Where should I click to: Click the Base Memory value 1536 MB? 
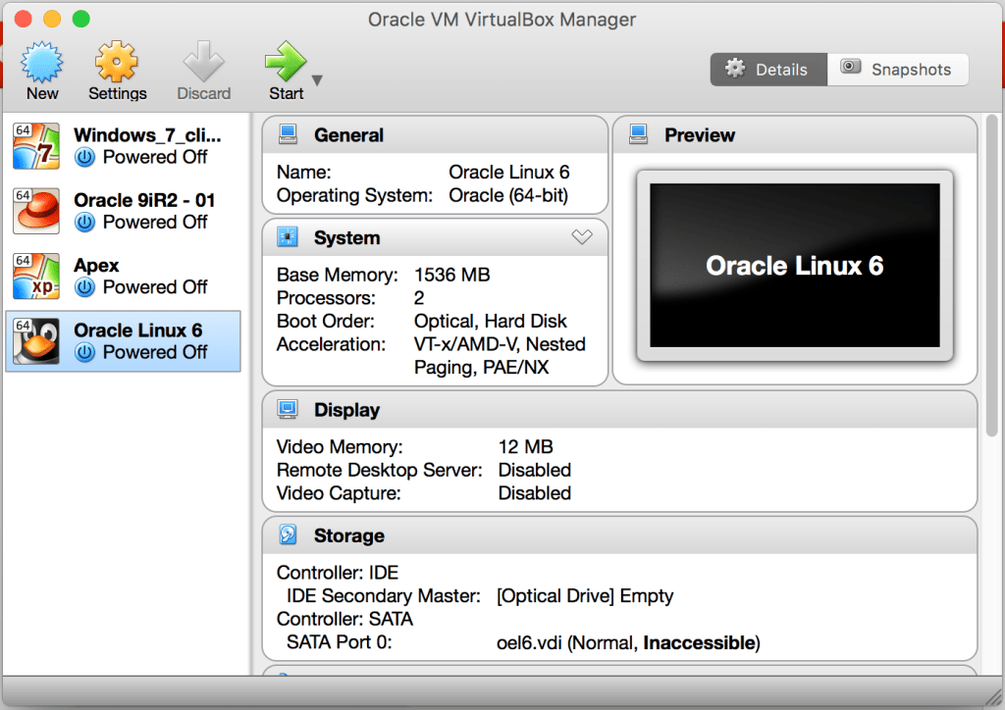click(451, 275)
